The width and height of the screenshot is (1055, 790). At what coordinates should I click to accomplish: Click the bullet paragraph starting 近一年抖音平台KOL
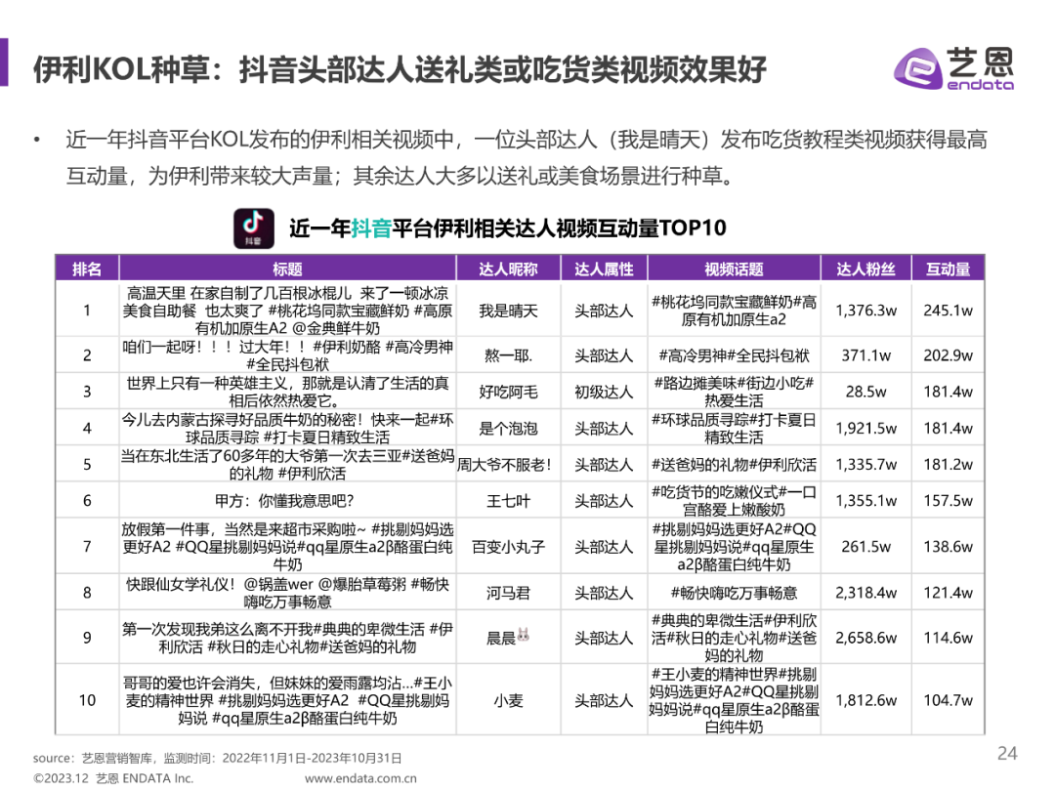pos(527,158)
